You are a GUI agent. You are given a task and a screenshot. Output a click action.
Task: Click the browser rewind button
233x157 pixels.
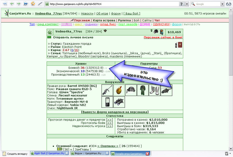pyautogui.click(x=5, y=4)
